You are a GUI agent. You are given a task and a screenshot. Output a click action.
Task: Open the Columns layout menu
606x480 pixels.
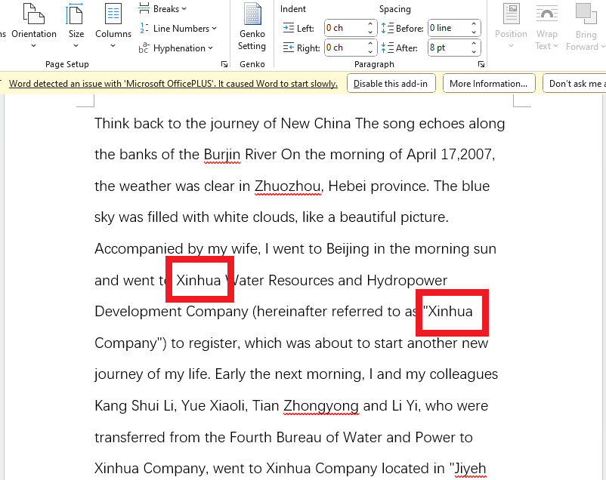click(113, 25)
